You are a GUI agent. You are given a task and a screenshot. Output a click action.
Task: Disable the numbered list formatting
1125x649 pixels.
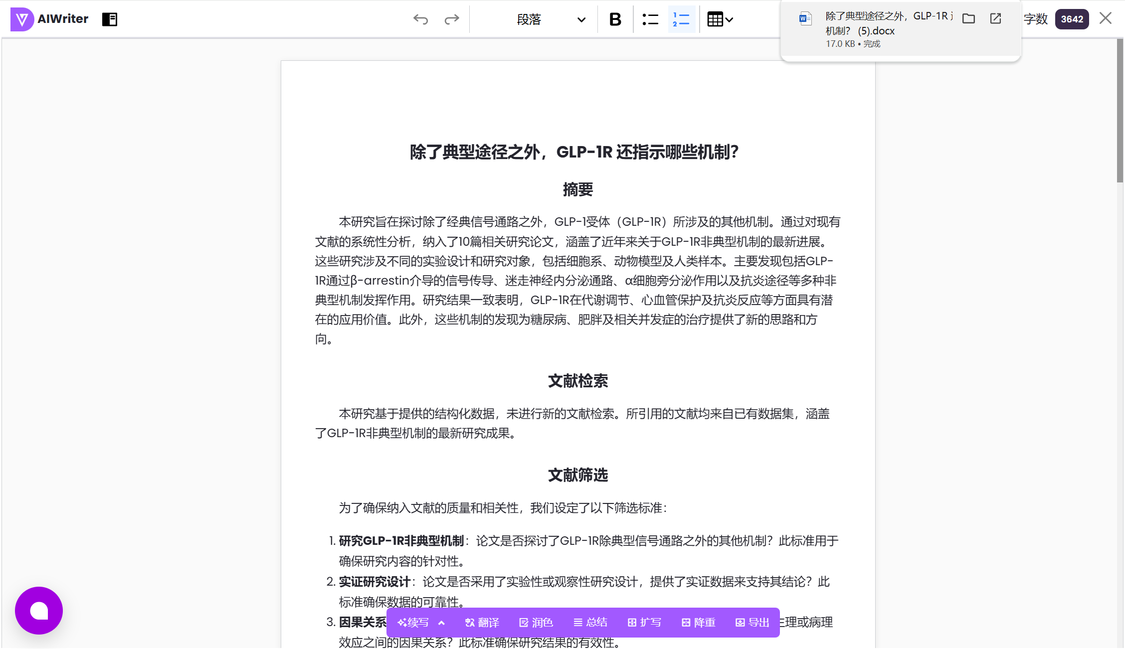(x=682, y=19)
